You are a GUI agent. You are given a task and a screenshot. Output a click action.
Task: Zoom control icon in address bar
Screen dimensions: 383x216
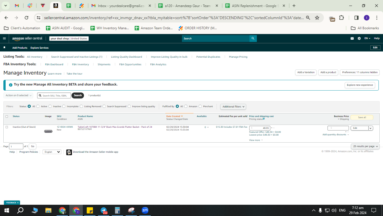tap(308, 18)
